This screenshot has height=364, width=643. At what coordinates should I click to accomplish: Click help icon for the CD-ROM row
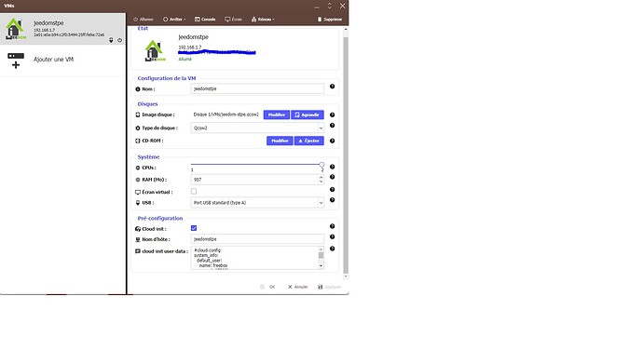332,141
